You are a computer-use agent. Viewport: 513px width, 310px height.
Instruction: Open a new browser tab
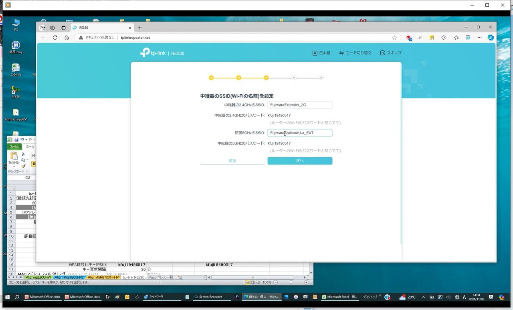click(x=140, y=28)
